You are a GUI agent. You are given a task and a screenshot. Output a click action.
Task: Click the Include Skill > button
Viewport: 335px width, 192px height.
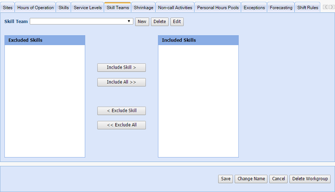click(x=121, y=68)
